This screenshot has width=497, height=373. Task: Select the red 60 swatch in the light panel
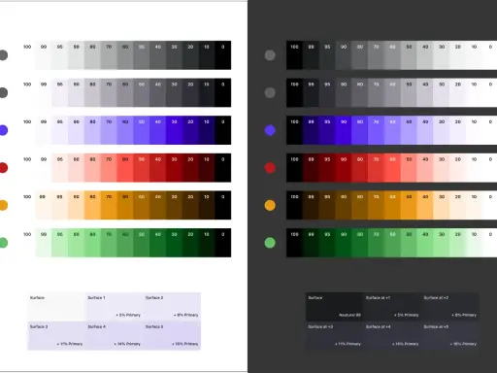pyautogui.click(x=125, y=168)
